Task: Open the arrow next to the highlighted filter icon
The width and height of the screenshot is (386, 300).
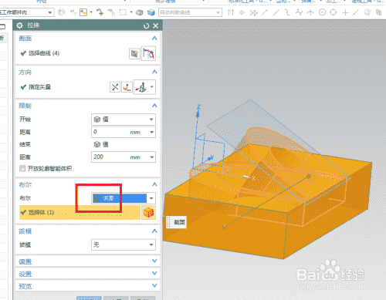Action: tap(91, 12)
